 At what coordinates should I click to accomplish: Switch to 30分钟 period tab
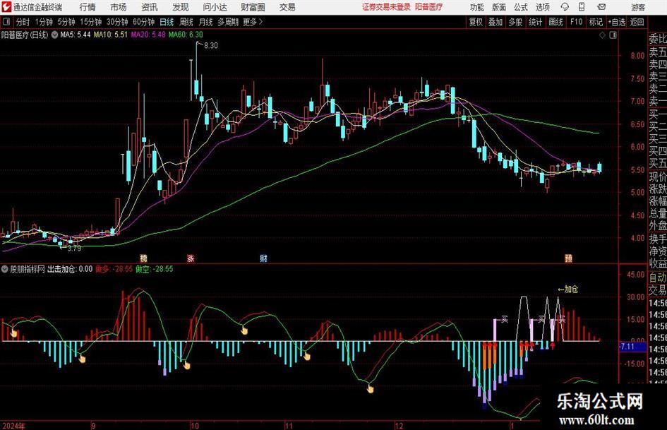(x=117, y=22)
